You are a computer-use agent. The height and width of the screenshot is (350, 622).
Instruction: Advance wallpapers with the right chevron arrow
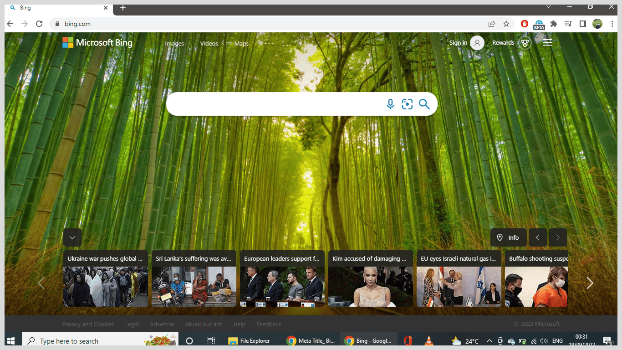(x=558, y=237)
